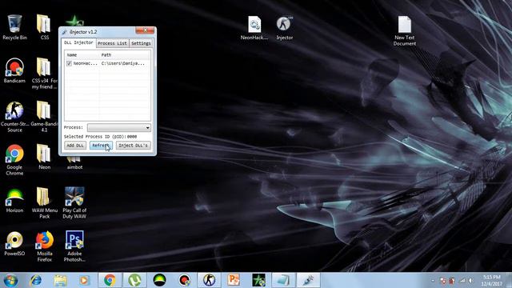This screenshot has width=512, height=288.
Task: Open the Adobe Photoshop desktop shortcut
Action: (74, 246)
